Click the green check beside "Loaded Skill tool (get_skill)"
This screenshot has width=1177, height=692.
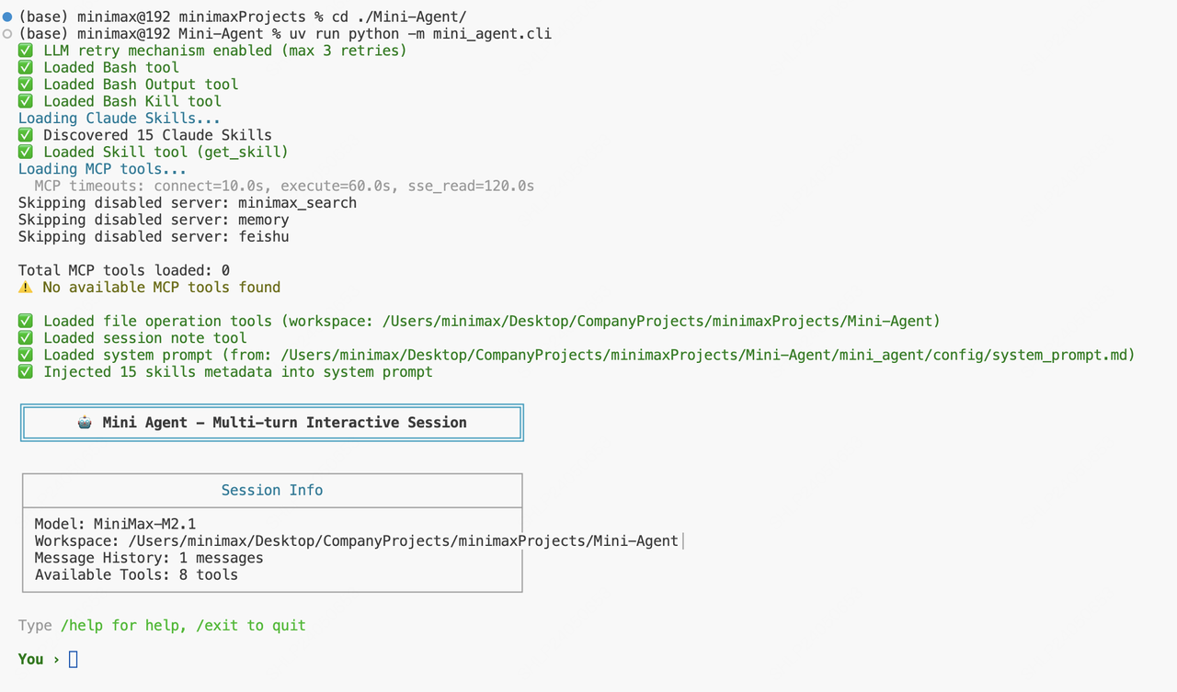coord(26,152)
